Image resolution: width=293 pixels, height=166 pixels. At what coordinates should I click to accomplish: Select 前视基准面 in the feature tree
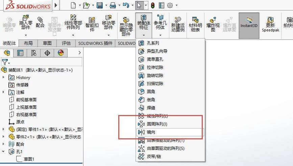pyautogui.click(x=26, y=100)
